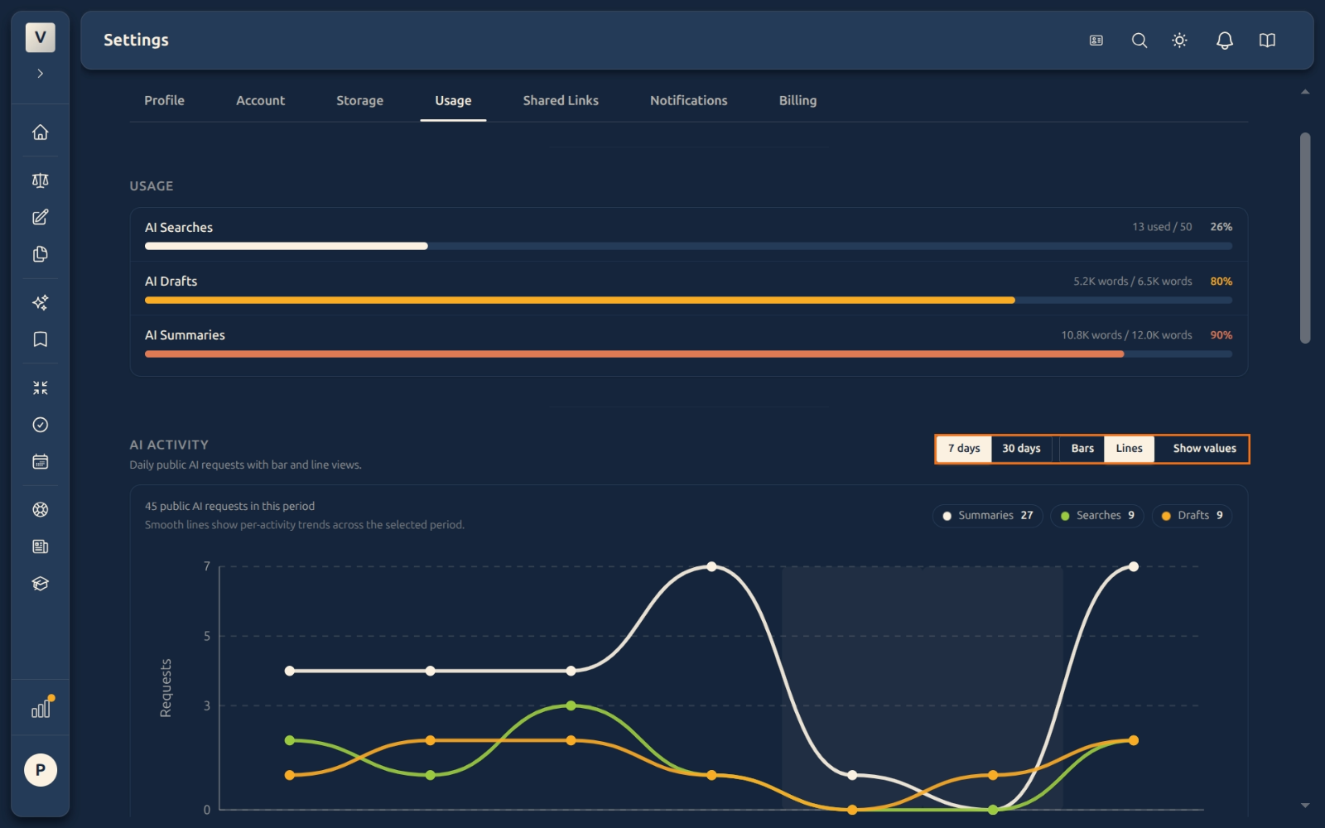Open search with the magnifier icon

pyautogui.click(x=1139, y=41)
